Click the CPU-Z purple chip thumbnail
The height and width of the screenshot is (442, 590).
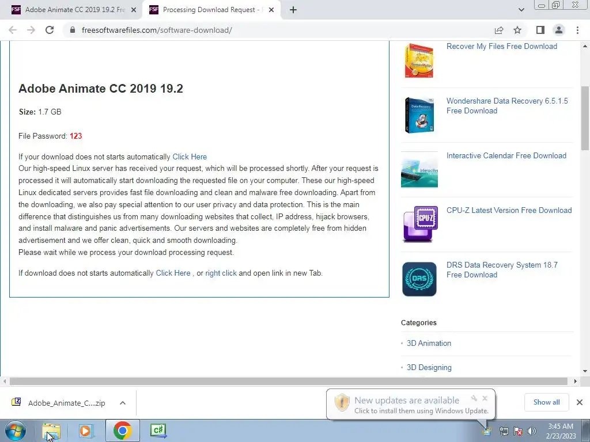(x=419, y=224)
